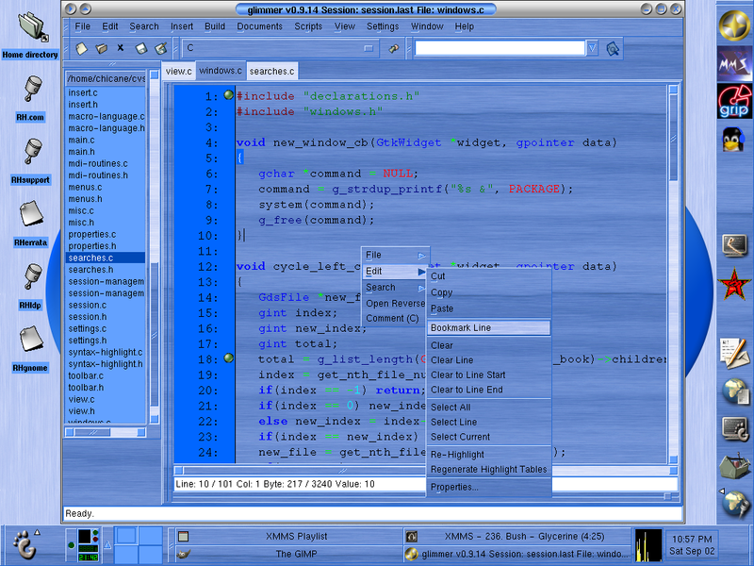Switch to the view.c tab

click(x=178, y=72)
